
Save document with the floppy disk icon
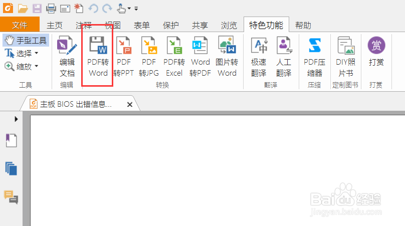click(x=37, y=9)
